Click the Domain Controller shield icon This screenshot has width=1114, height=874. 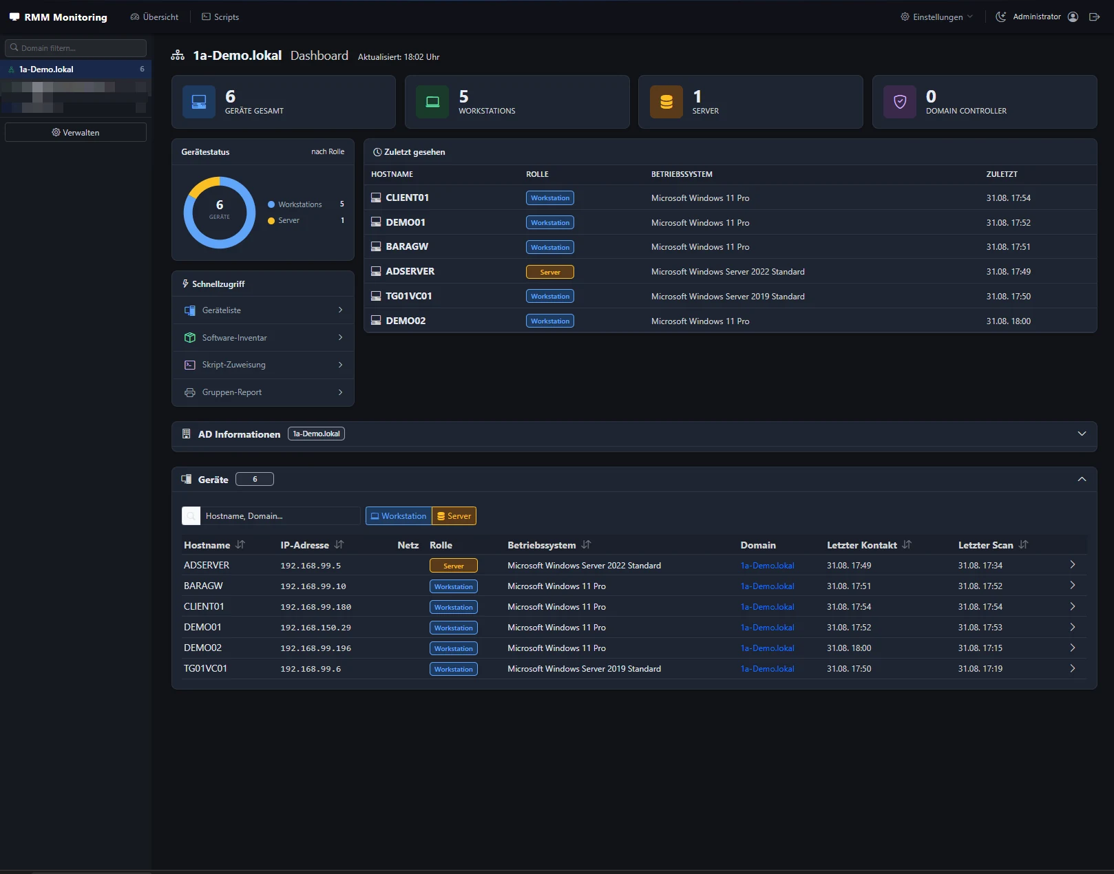tap(900, 102)
